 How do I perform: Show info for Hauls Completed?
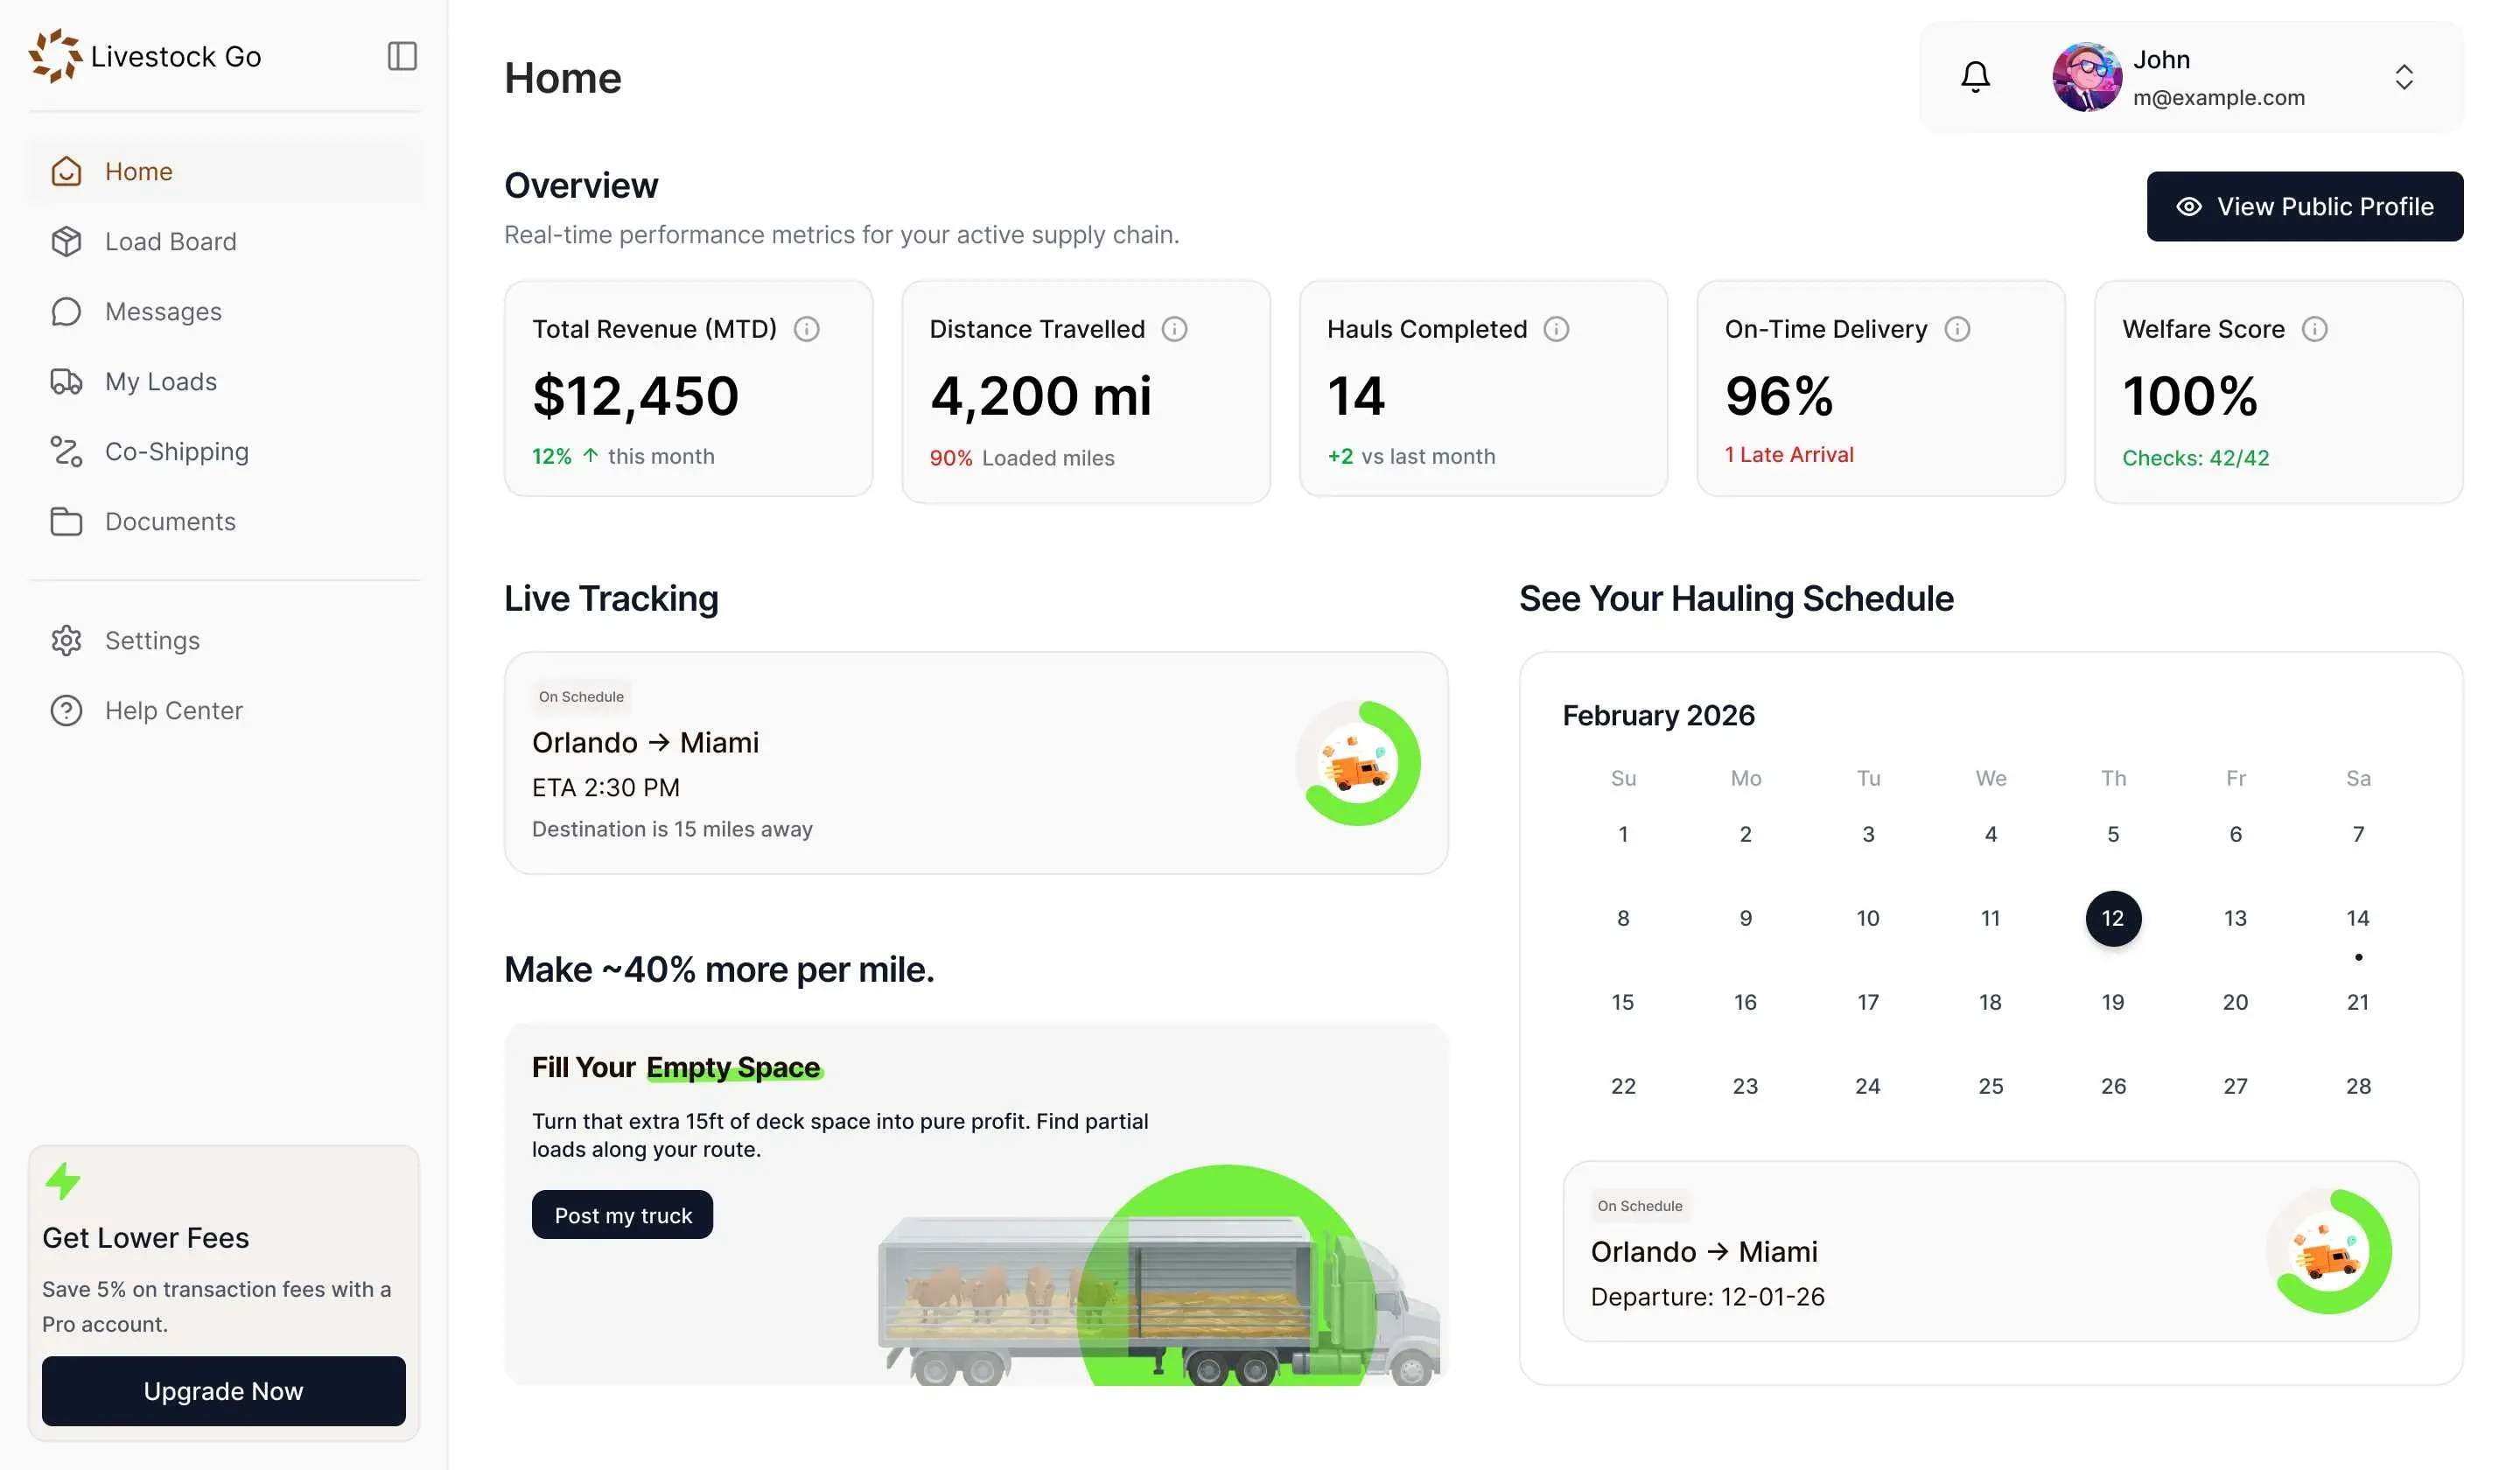click(1556, 329)
